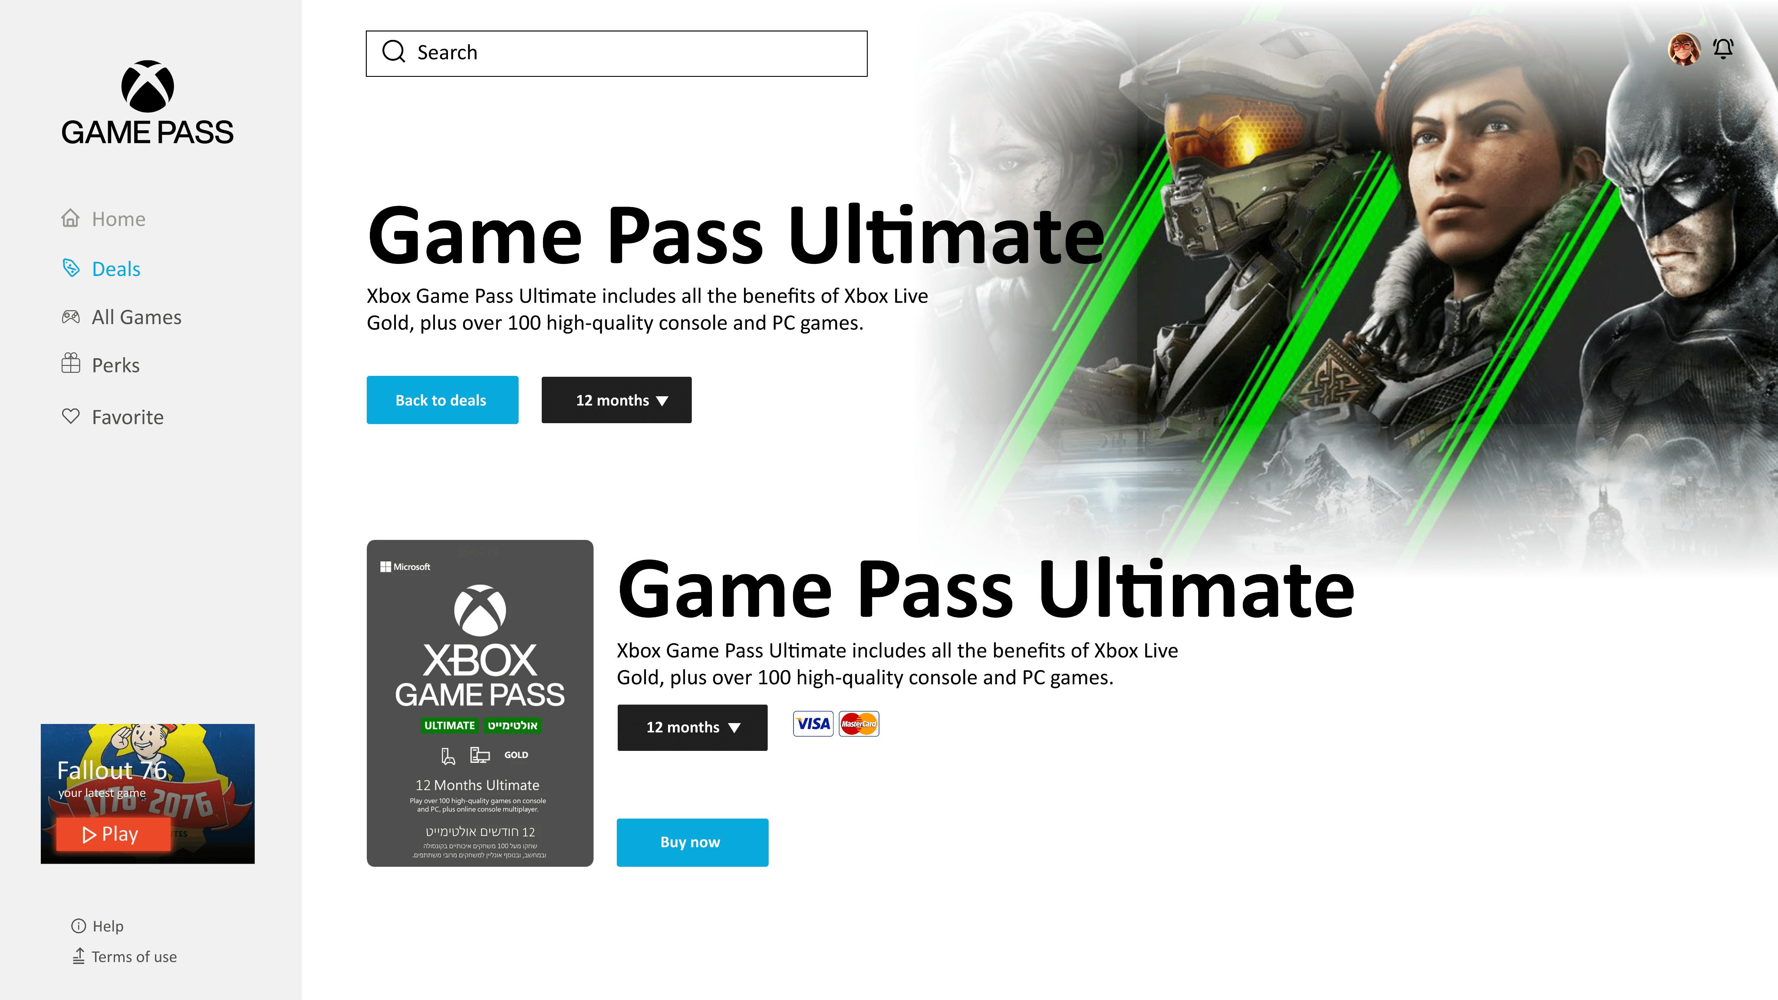Select the Xbox Game Pass Ultimate card image
This screenshot has height=1000, width=1778.
[x=480, y=703]
